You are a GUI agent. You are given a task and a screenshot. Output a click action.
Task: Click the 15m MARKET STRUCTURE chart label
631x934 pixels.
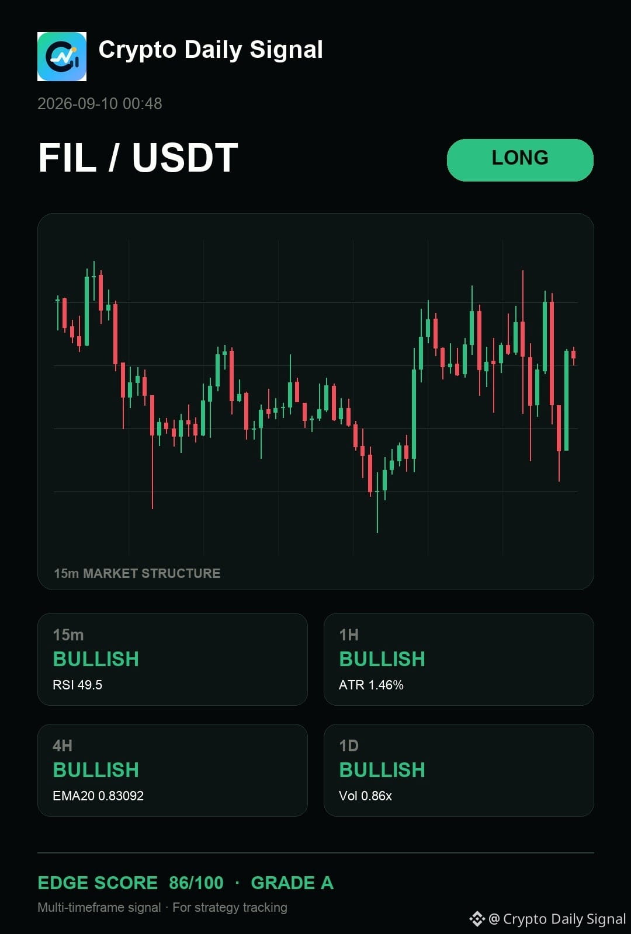pyautogui.click(x=137, y=573)
